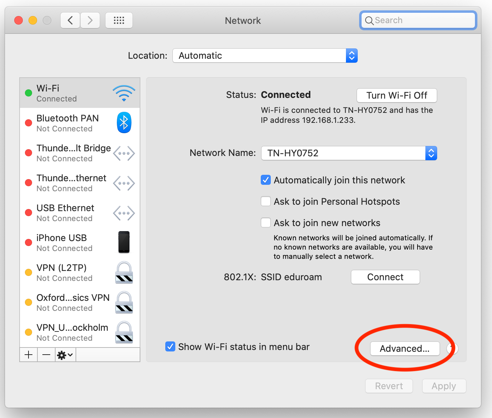The width and height of the screenshot is (492, 418).
Task: Click the 'SSID eduroam' text
Action: (x=291, y=277)
